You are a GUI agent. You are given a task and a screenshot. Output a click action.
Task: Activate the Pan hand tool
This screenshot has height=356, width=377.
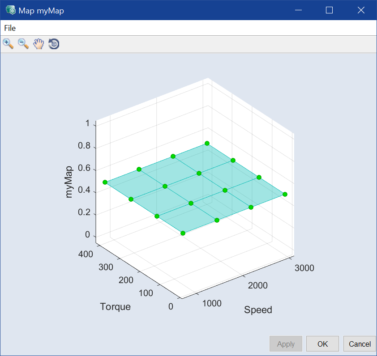pos(39,44)
